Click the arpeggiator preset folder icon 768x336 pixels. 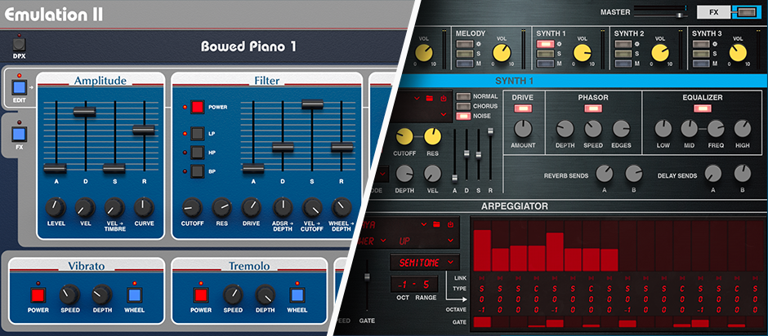[435, 223]
